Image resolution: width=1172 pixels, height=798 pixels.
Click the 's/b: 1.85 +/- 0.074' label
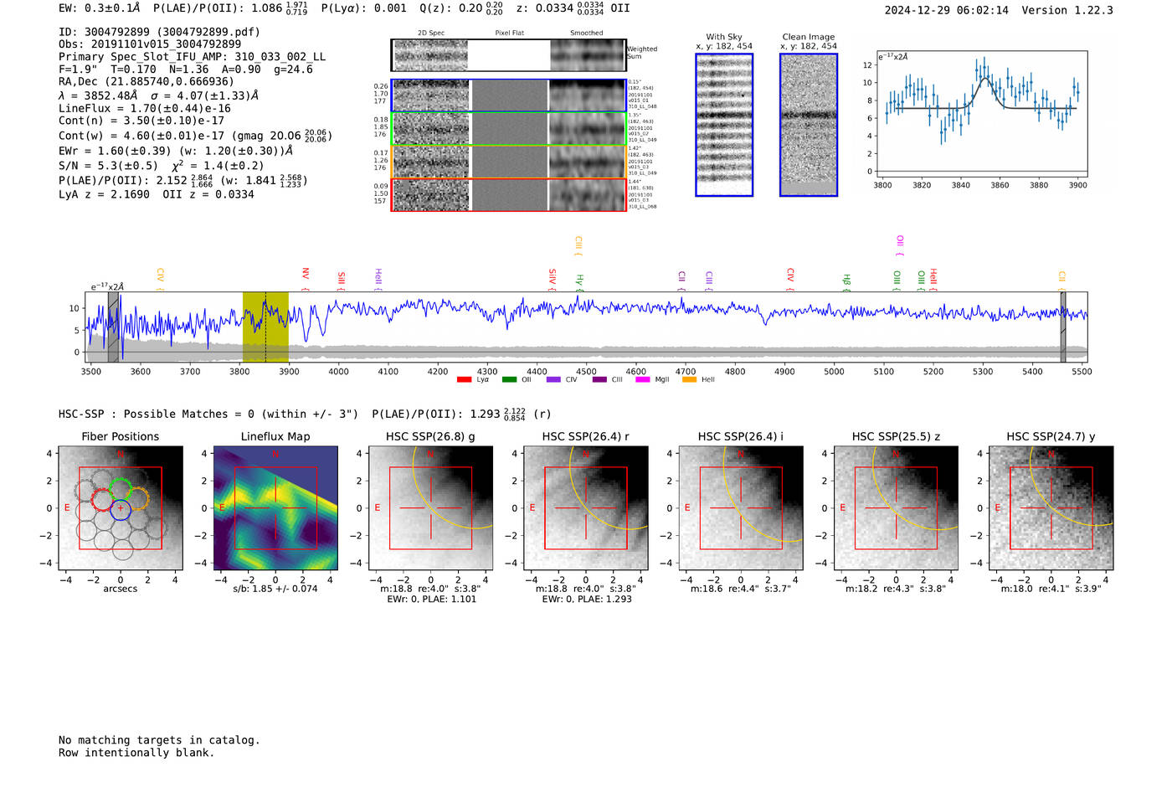coord(275,589)
